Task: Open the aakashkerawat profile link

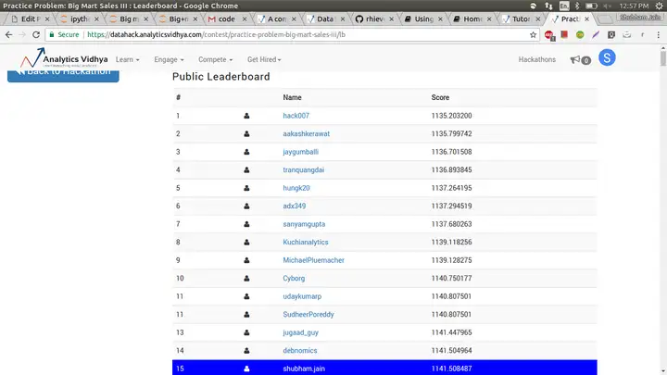Action: pyautogui.click(x=307, y=133)
